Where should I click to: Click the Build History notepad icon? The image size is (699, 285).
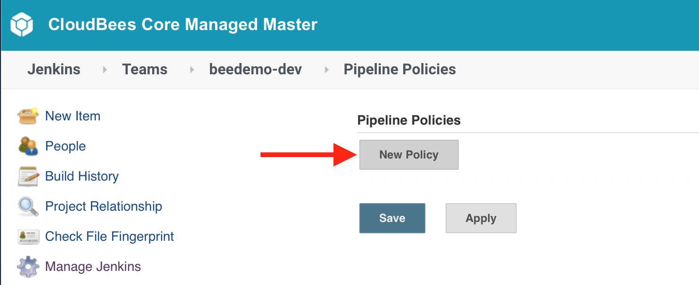click(28, 176)
